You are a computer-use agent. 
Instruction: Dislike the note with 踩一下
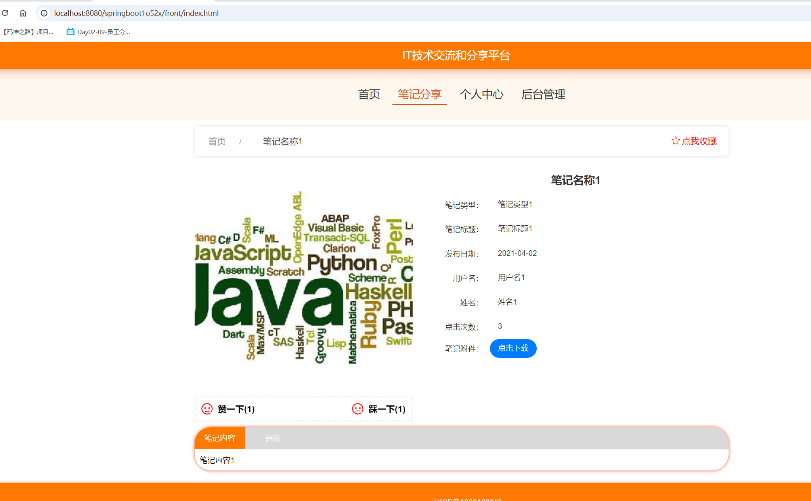click(387, 409)
